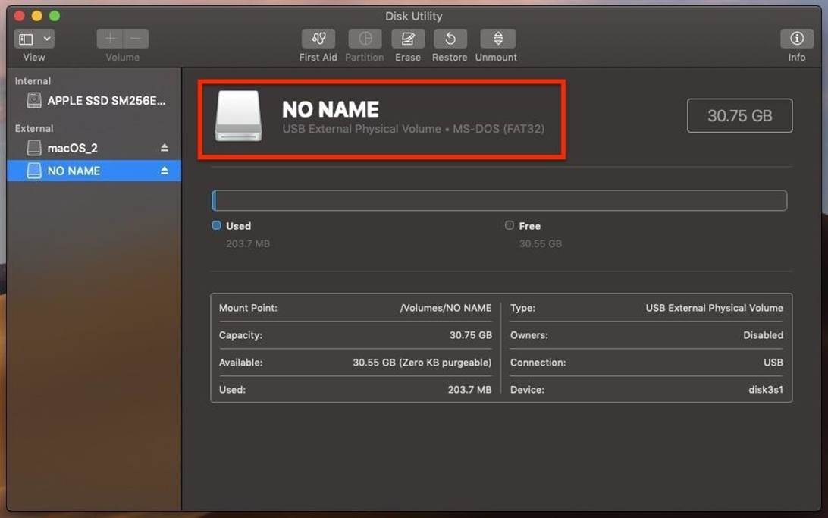
Task: Click the Connection USB value
Action: 773,363
